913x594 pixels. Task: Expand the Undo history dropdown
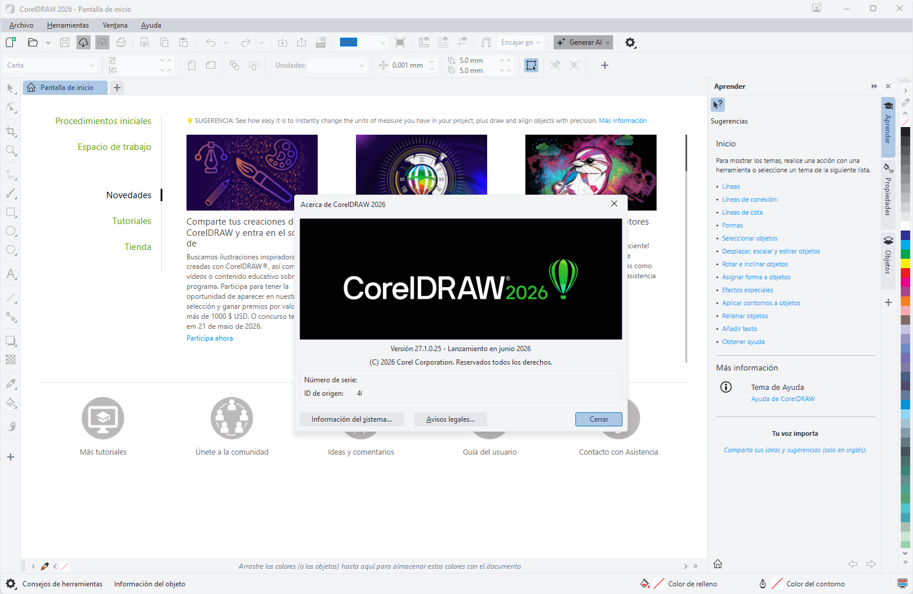pos(226,42)
